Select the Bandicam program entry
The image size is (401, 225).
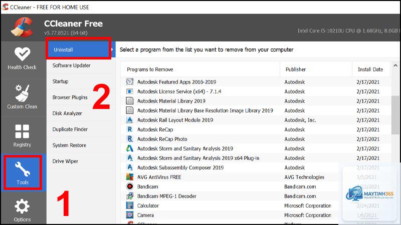256,186
